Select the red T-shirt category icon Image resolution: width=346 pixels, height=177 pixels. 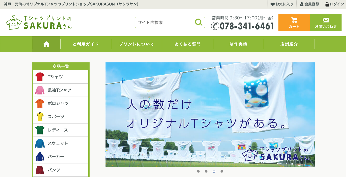(x=40, y=77)
